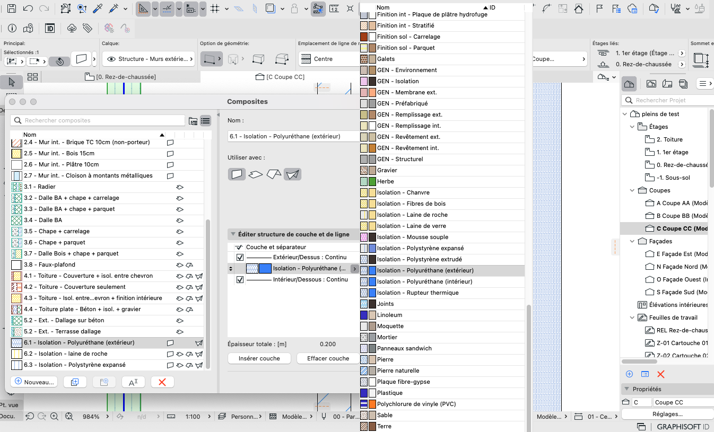This screenshot has width=714, height=432.
Task: Open the ID element info icon
Action: [x=50, y=28]
